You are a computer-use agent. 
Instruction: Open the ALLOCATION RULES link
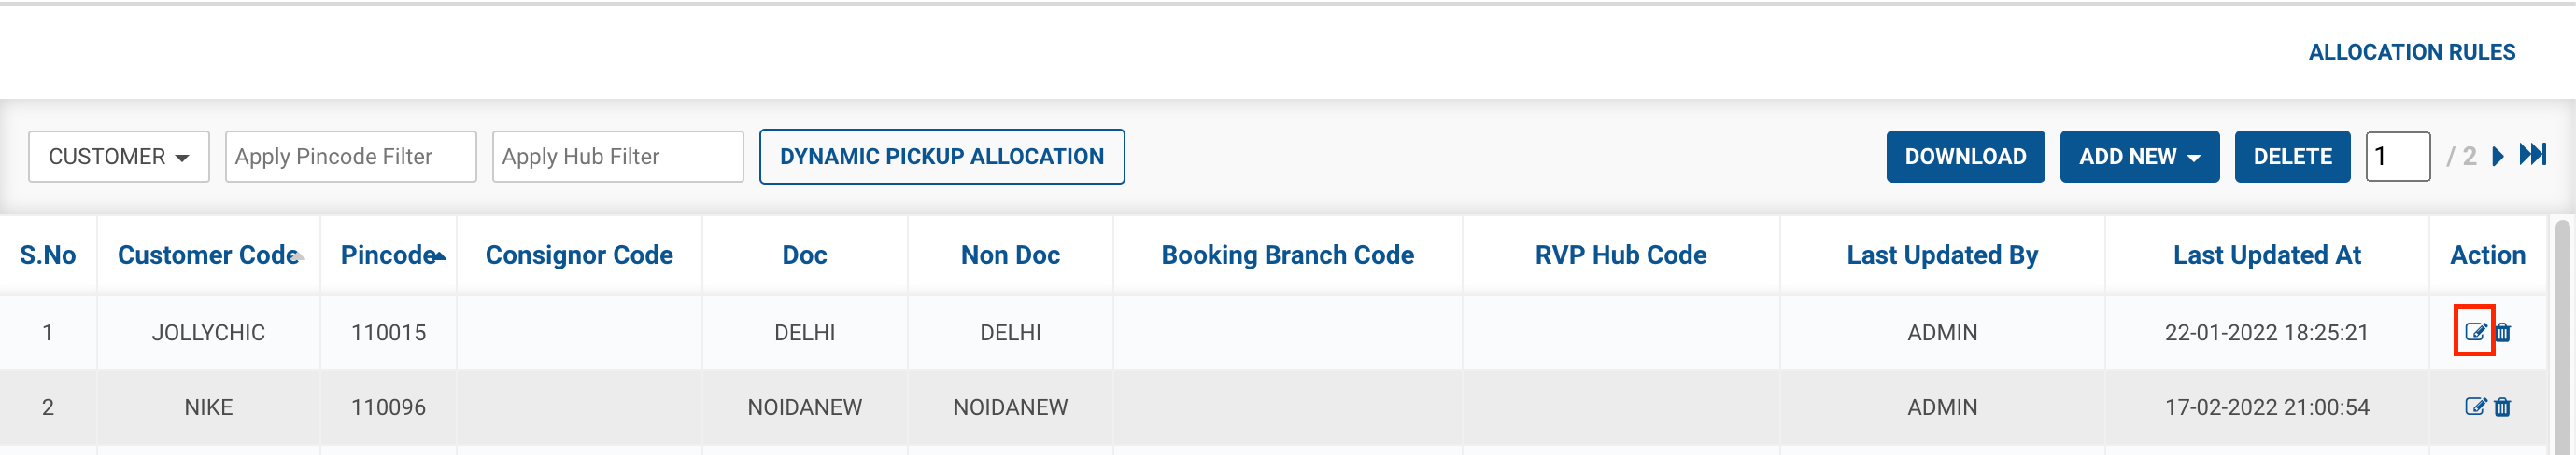pyautogui.click(x=2411, y=52)
